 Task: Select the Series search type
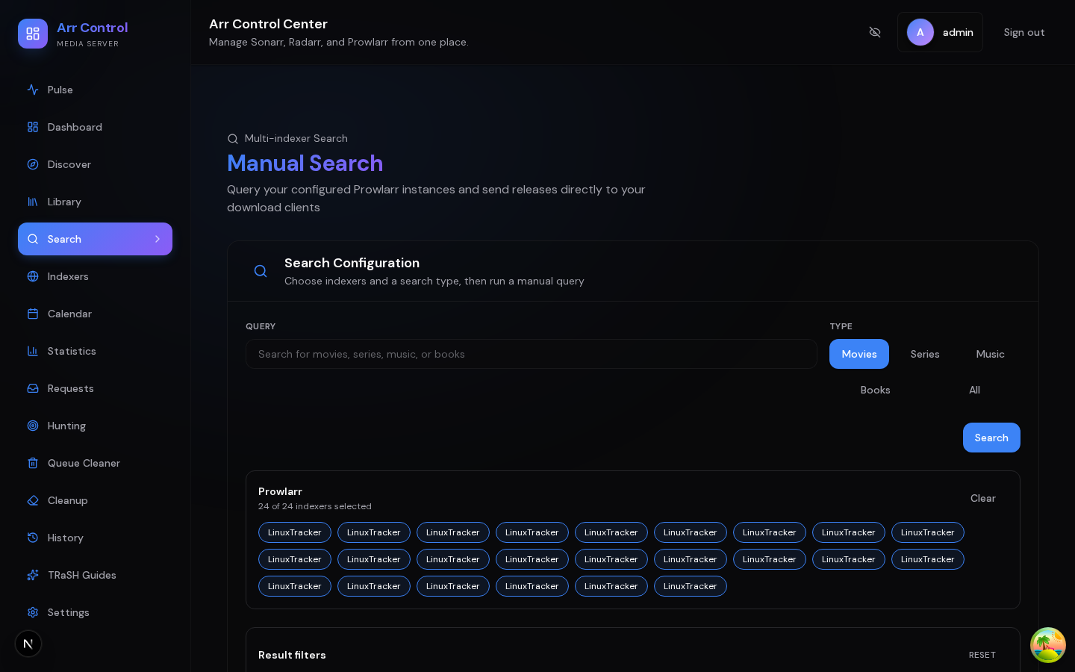925,354
